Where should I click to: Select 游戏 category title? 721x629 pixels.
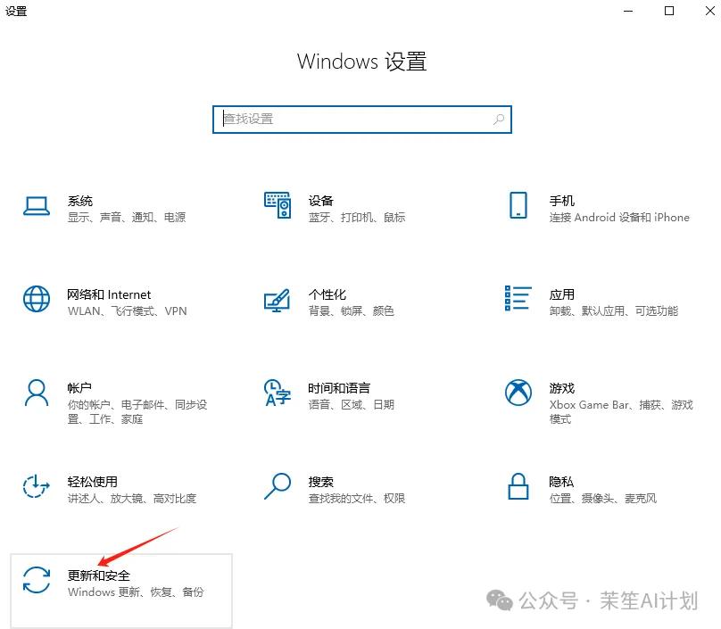click(561, 388)
